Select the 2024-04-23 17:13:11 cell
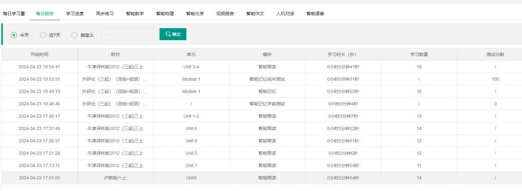 (x=39, y=165)
